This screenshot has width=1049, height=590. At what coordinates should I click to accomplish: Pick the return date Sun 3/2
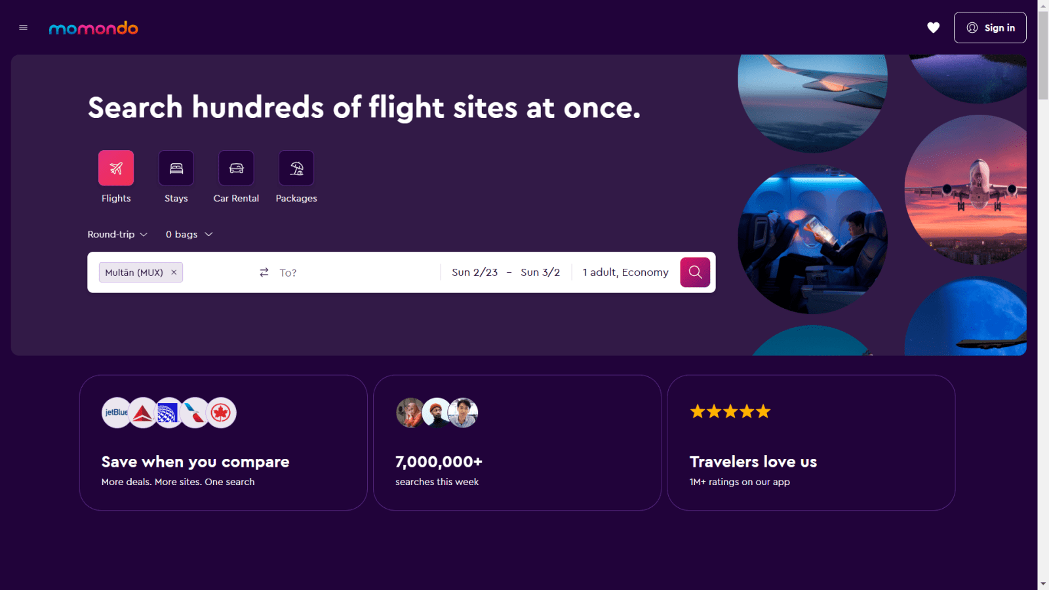(540, 273)
